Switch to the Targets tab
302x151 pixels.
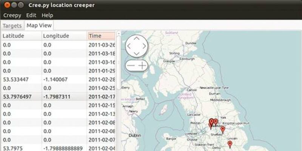[12, 26]
